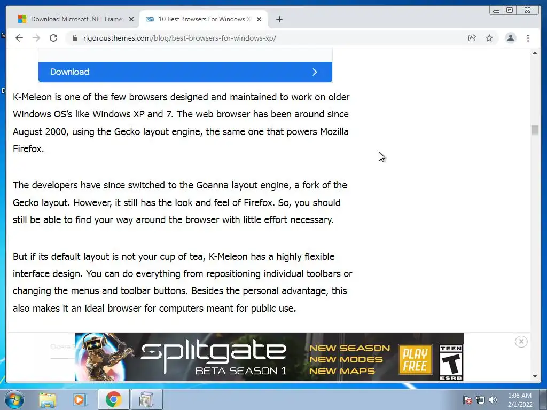
Task: Open a new tab
Action: [279, 19]
